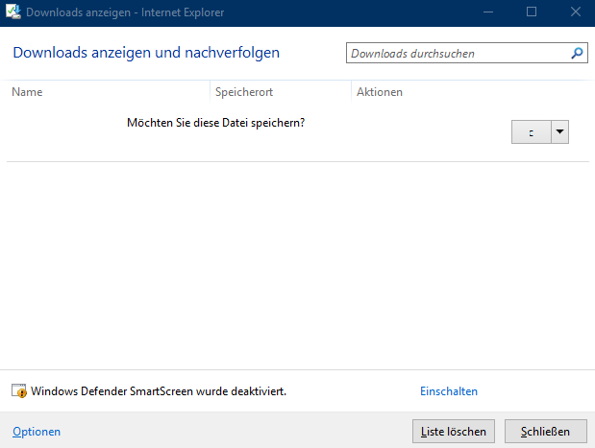The width and height of the screenshot is (595, 448).
Task: Click the download manager title bar icon
Action: (13, 12)
